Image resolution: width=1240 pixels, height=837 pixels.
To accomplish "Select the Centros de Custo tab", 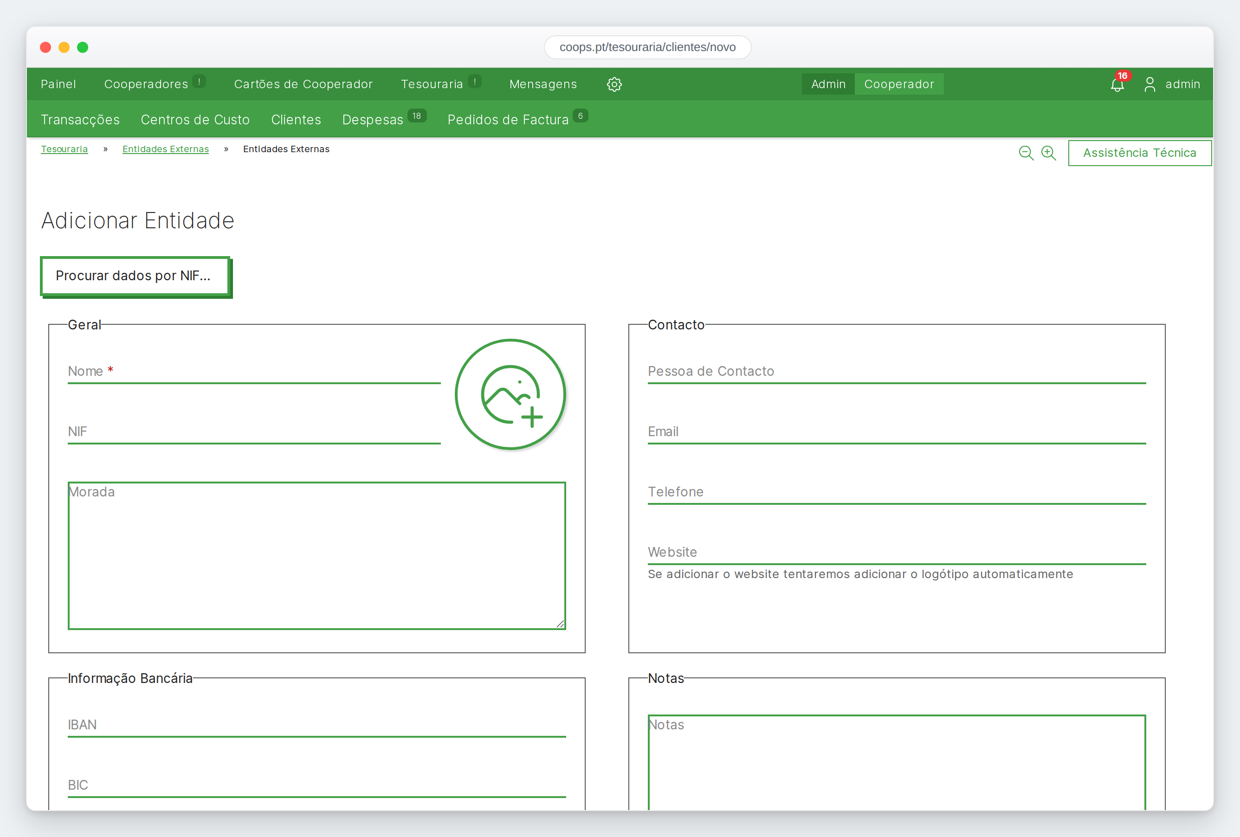I will [x=195, y=120].
